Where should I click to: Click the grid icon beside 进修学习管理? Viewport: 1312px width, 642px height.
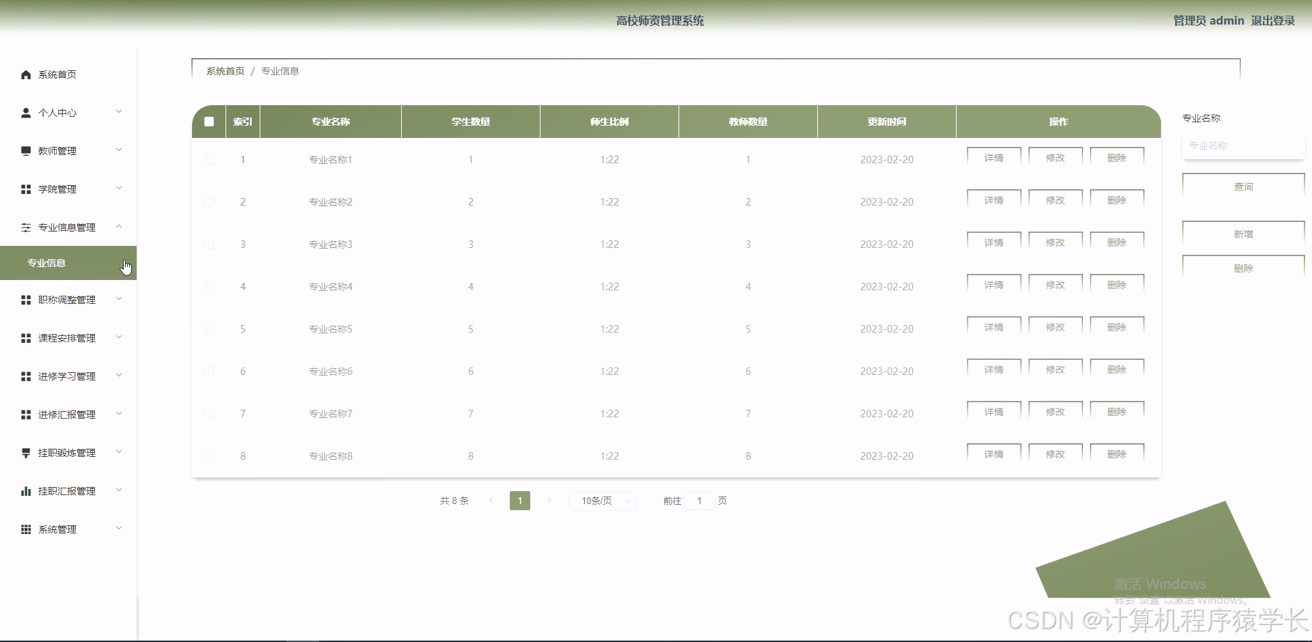pyautogui.click(x=26, y=376)
